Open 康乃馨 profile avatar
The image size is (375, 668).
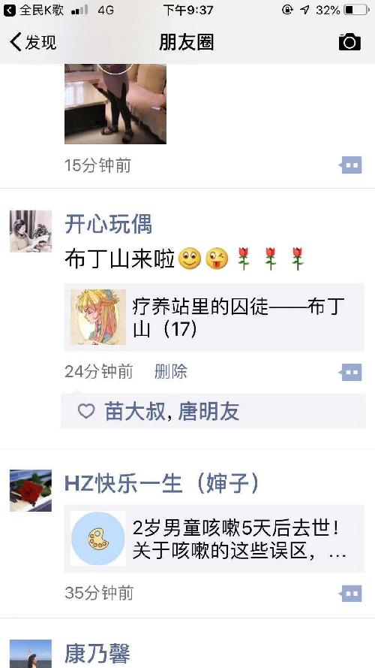click(31, 654)
